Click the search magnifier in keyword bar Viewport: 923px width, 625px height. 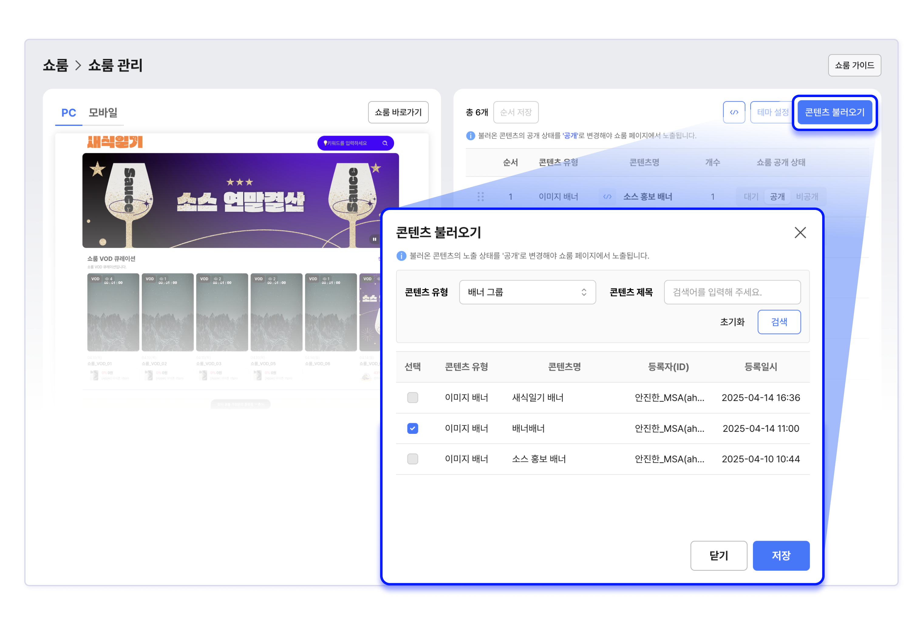[385, 143]
